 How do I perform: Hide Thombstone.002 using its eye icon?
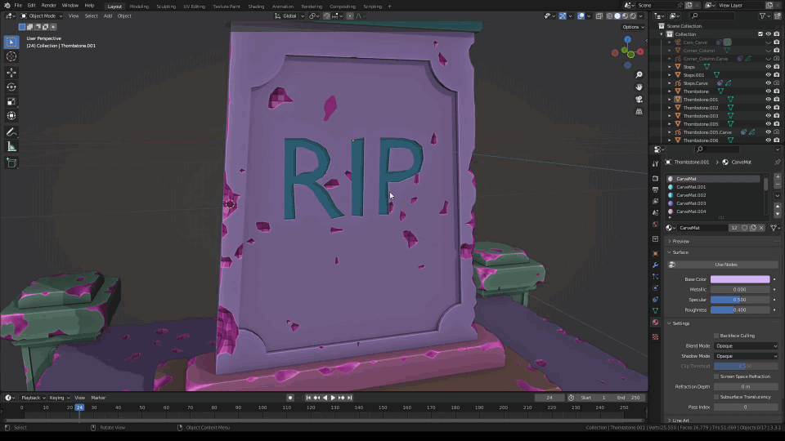[x=768, y=108]
